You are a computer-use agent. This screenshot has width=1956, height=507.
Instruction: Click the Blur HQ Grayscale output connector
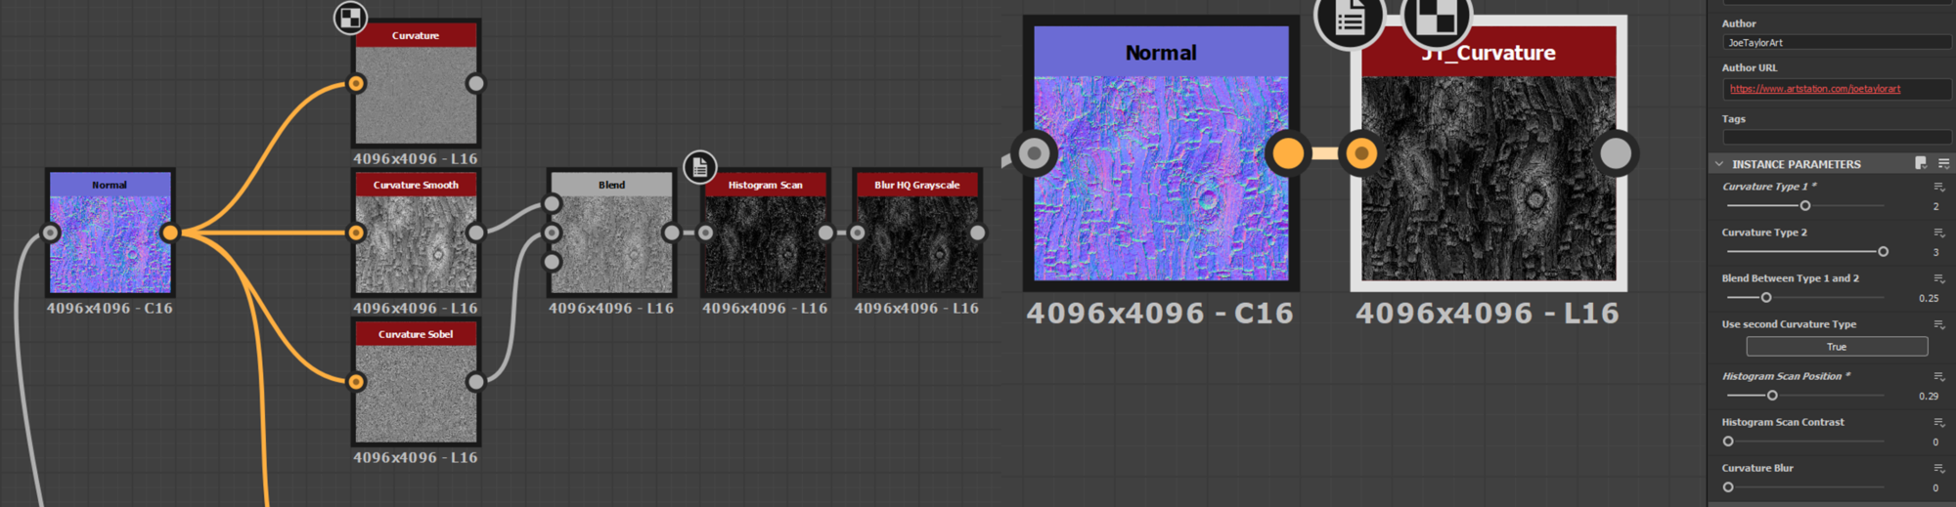pos(977,232)
